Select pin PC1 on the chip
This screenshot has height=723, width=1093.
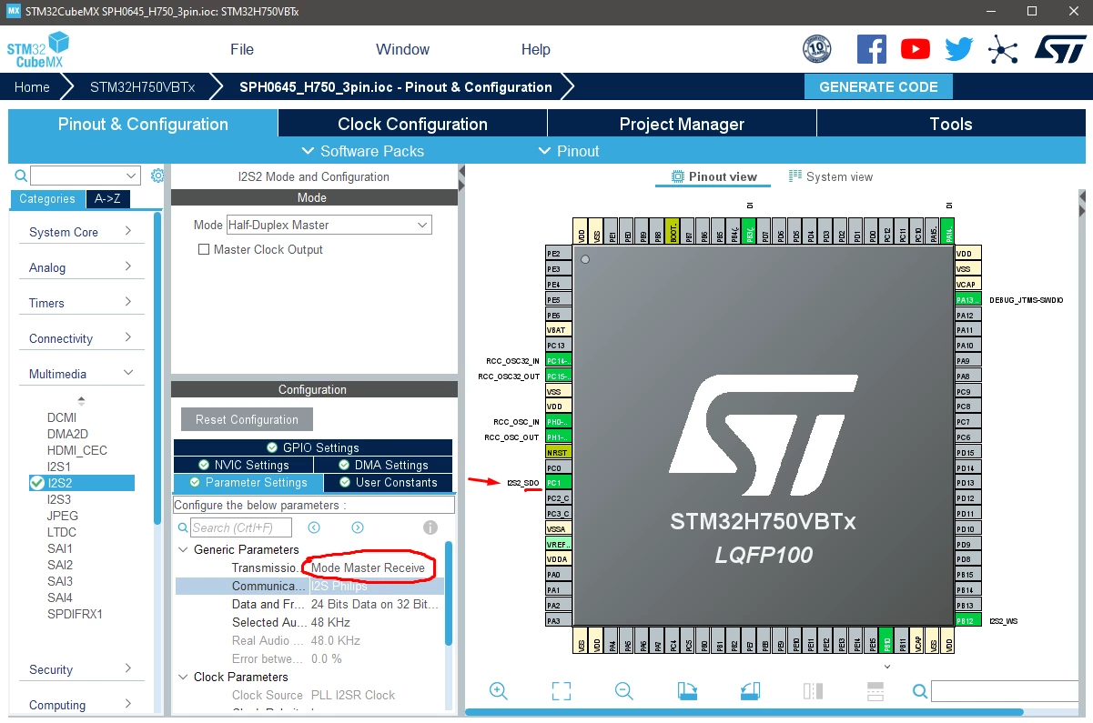point(559,483)
